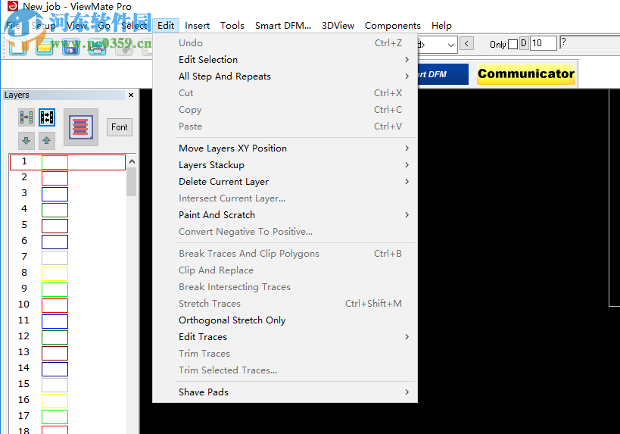Viewport: 620px width, 434px height.
Task: Click the left arrow button beside dropdown
Action: coord(466,43)
